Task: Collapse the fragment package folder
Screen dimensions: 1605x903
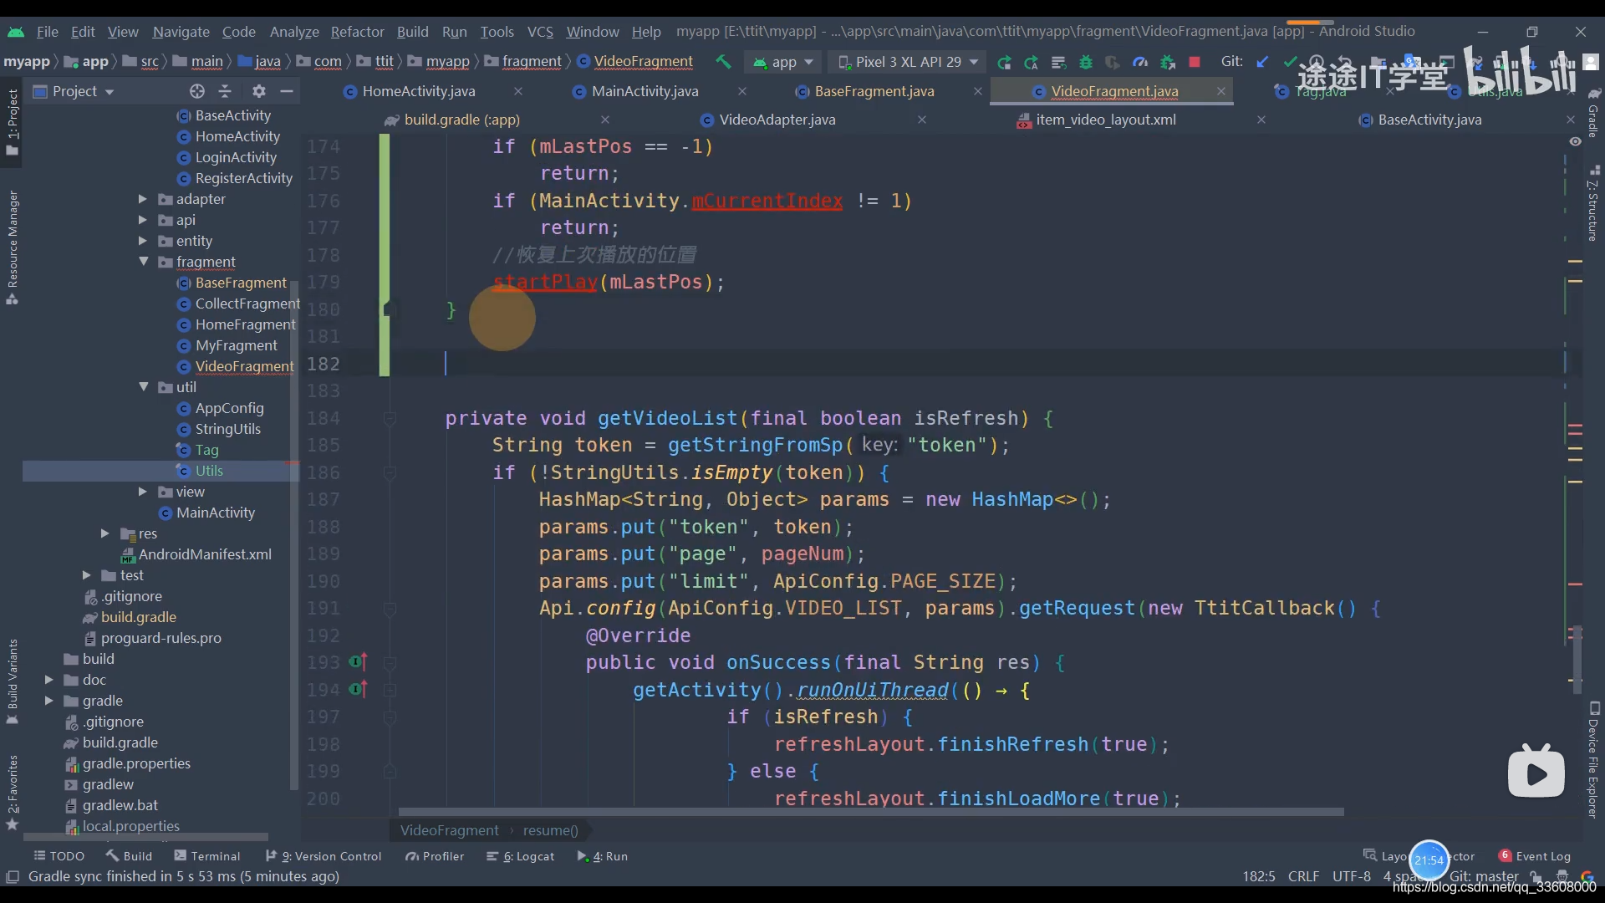Action: [x=143, y=262]
